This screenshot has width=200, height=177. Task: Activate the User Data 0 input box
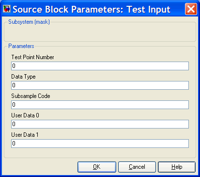[x=100, y=124]
